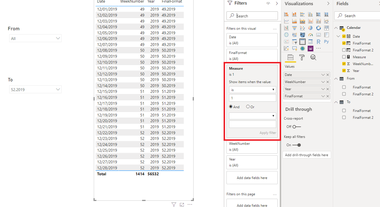Select the Gauge visual
Screen dimensions: 380x207
click(310, 35)
